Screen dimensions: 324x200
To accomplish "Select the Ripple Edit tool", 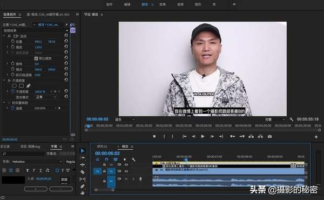I will (83, 165).
